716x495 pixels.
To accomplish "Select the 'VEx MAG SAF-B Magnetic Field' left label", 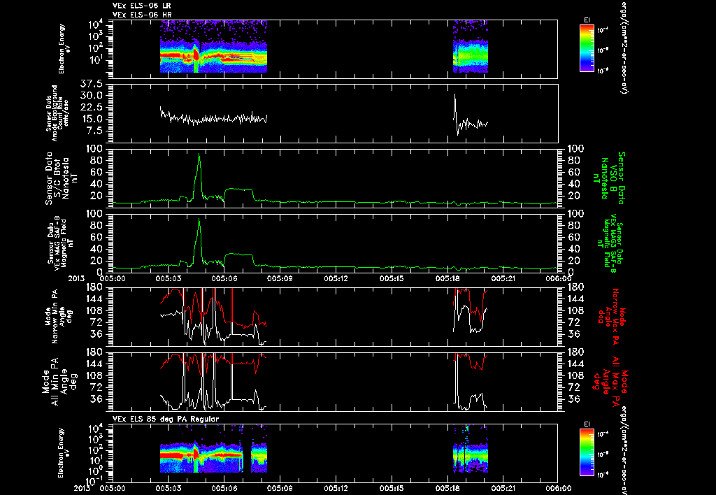I will [x=60, y=243].
